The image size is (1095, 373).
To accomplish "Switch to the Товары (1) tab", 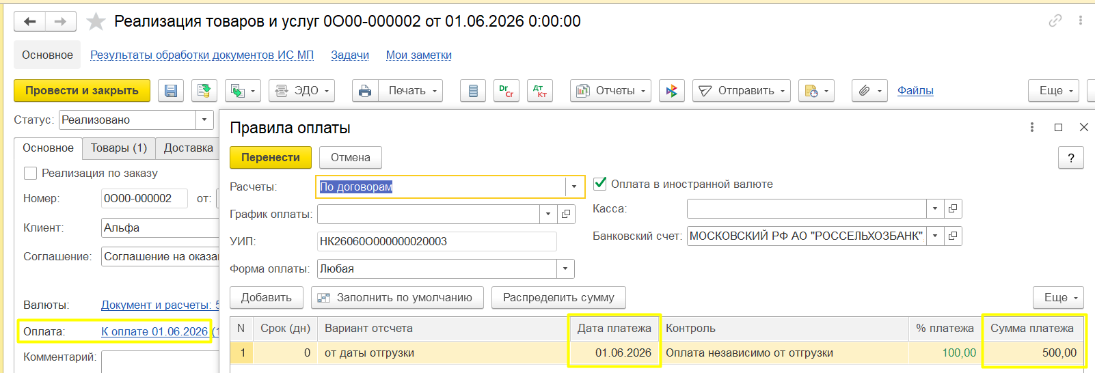I will 119,148.
